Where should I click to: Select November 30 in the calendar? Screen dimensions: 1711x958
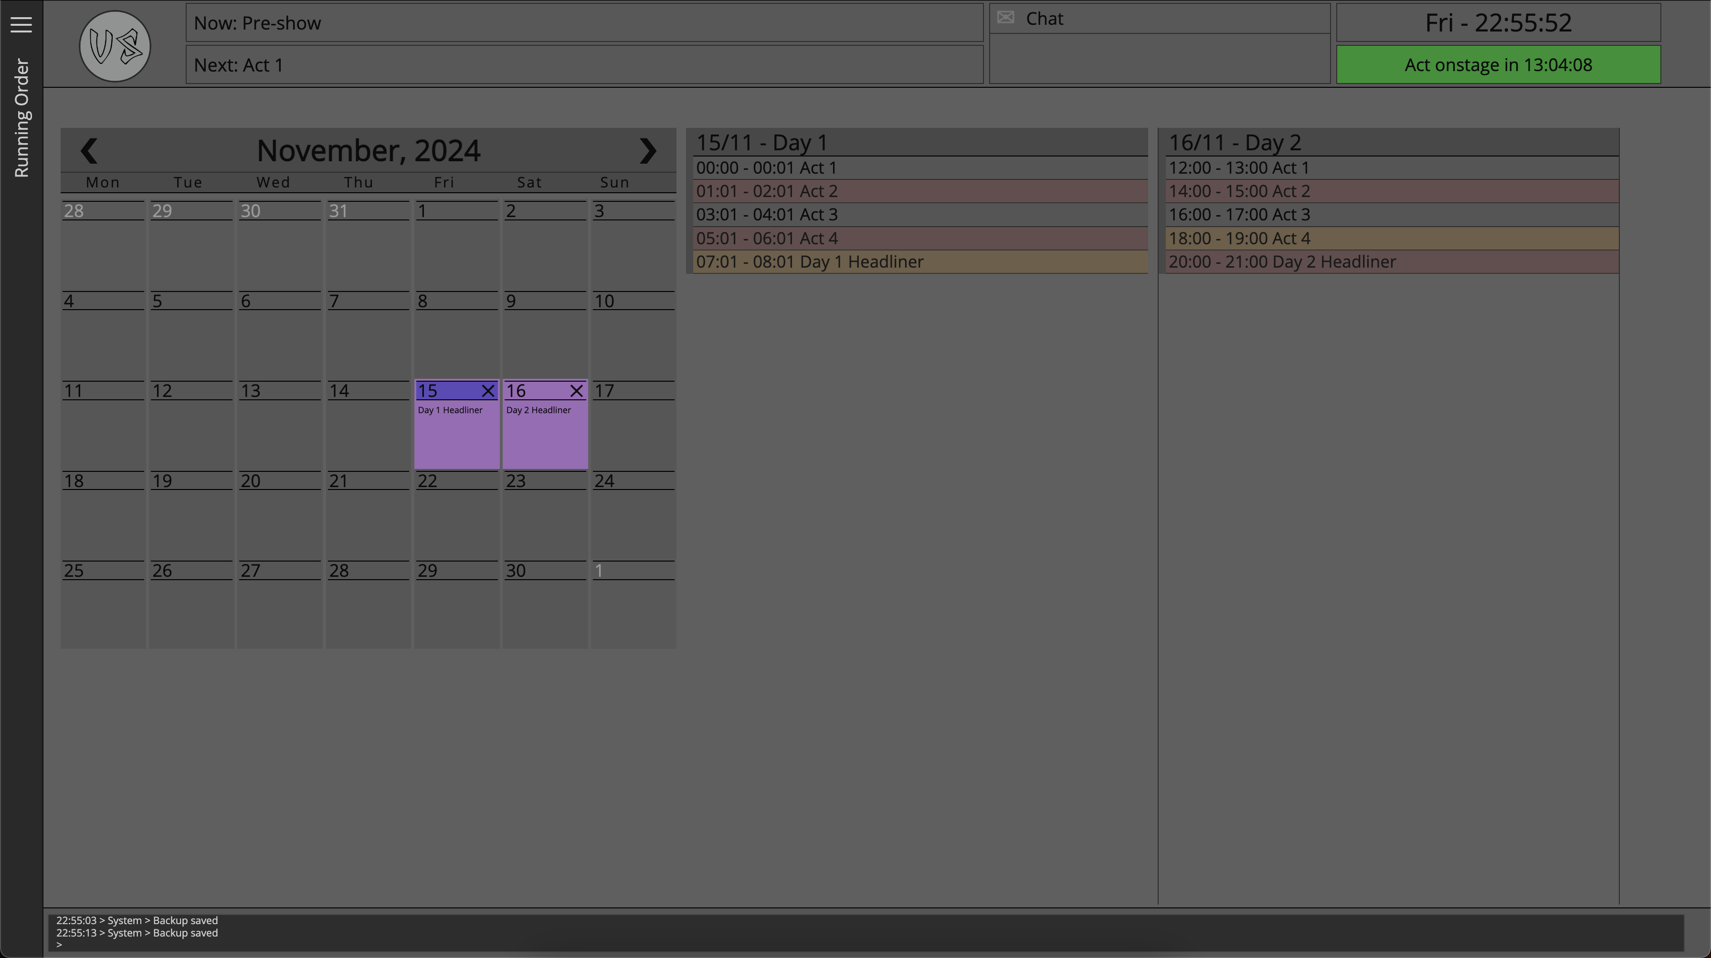coord(545,604)
